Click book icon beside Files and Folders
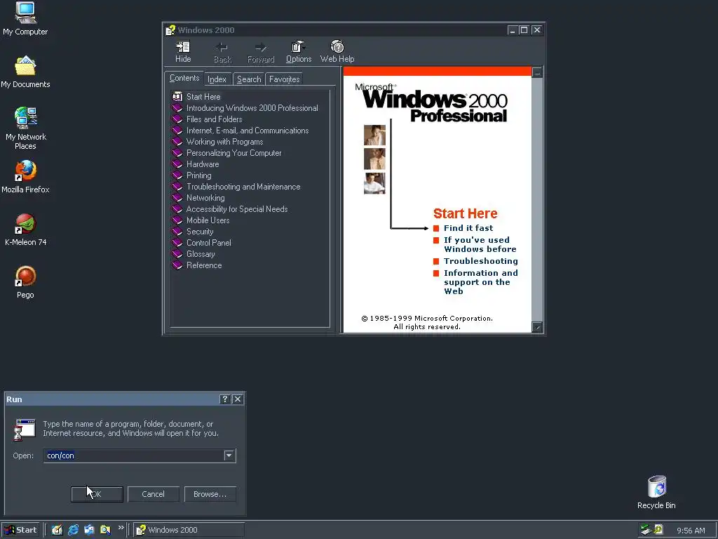 coord(177,119)
